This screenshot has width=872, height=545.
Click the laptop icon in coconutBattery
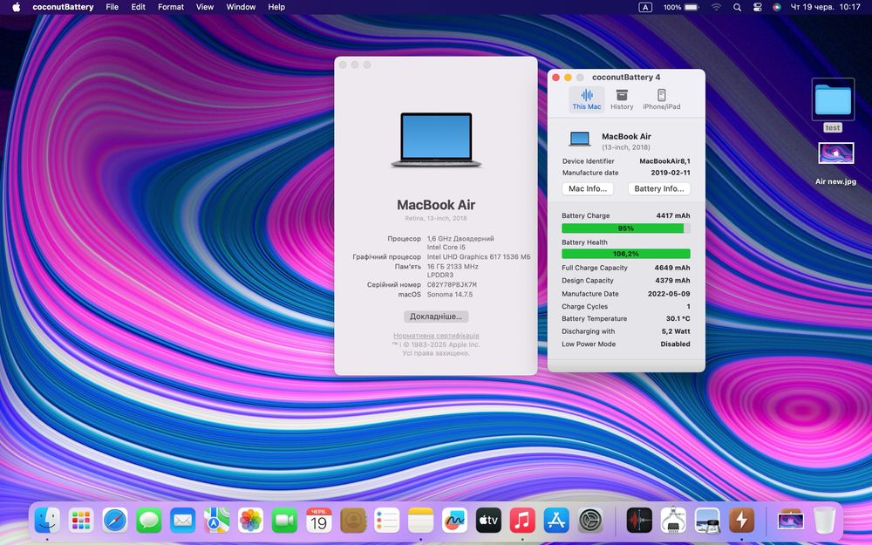pos(580,139)
